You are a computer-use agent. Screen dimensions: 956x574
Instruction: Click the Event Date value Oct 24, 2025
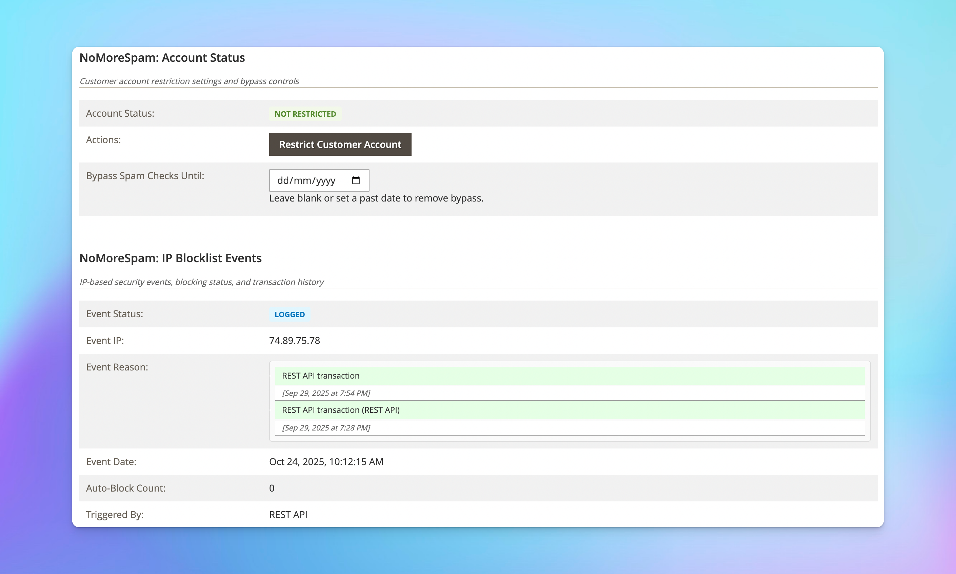pyautogui.click(x=326, y=461)
